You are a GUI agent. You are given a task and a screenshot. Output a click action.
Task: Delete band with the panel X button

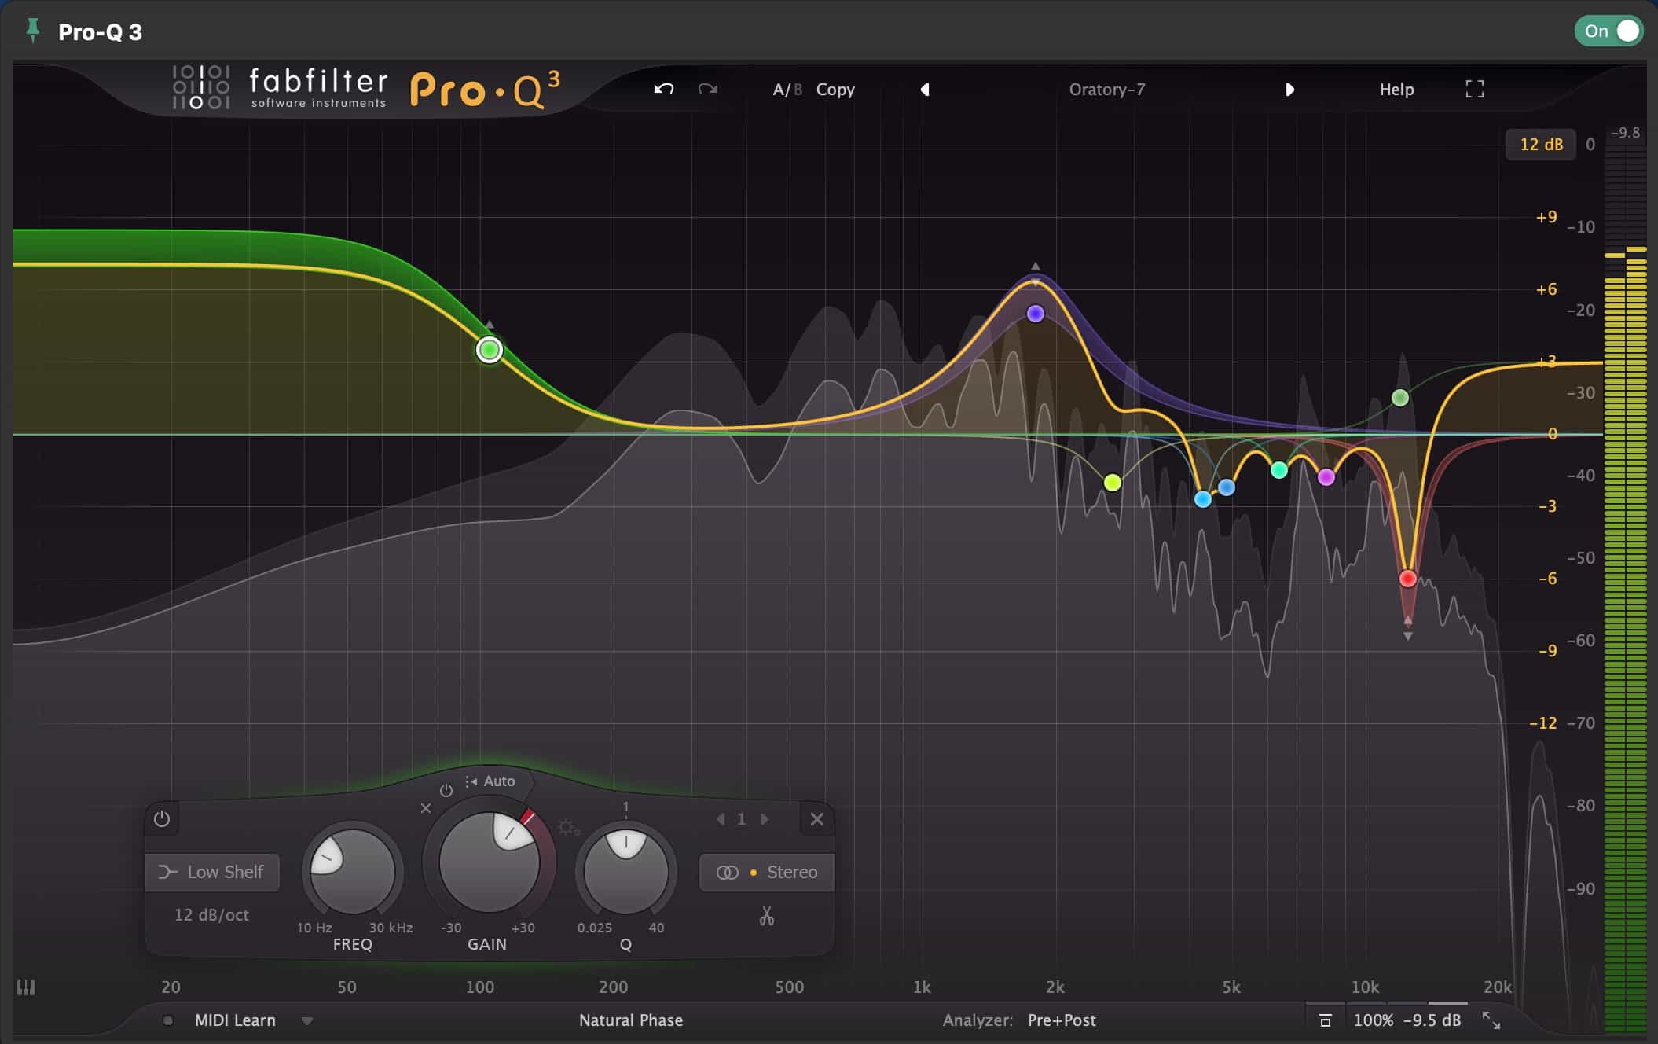point(817,819)
